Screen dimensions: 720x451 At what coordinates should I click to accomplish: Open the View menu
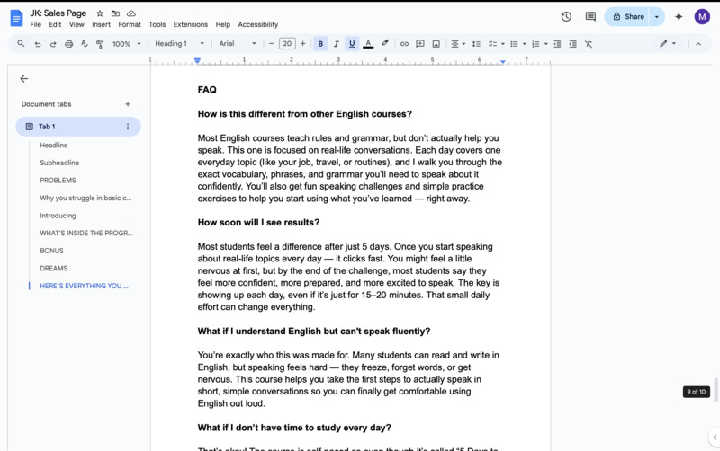76,24
